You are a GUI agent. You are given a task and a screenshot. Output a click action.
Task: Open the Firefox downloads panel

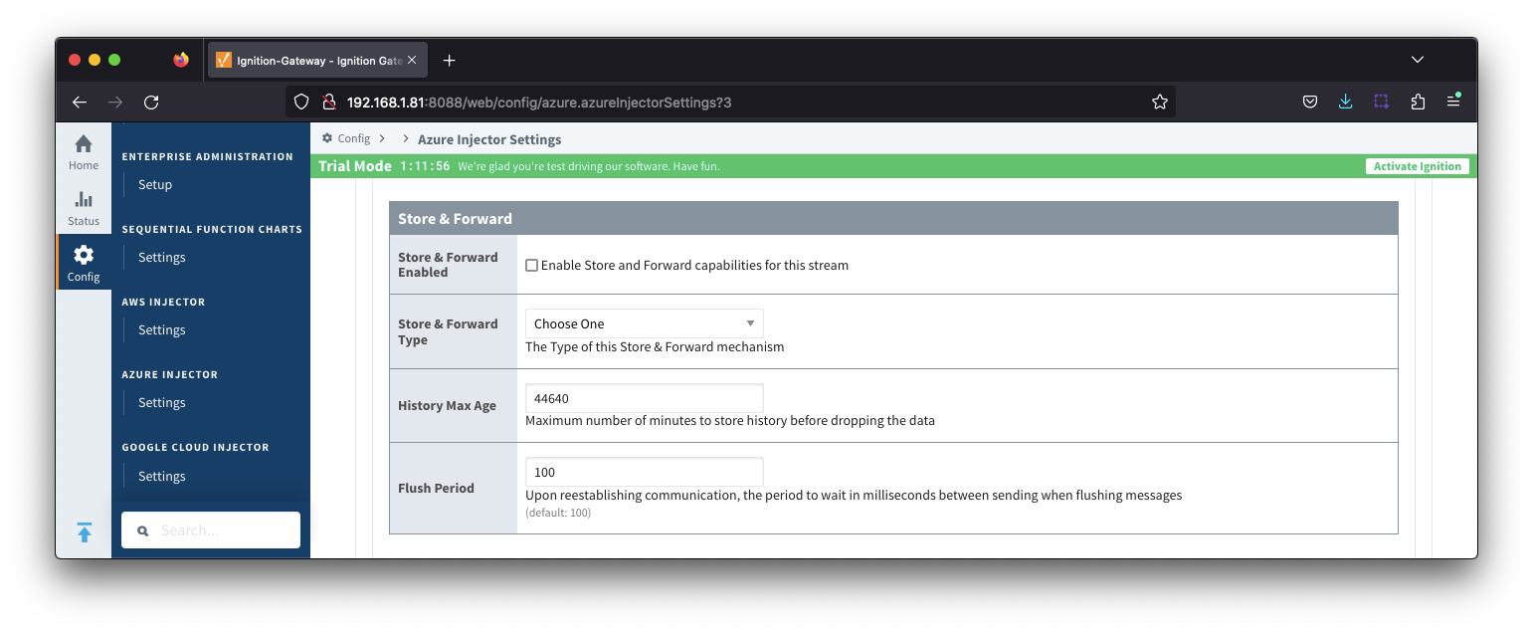(x=1345, y=102)
